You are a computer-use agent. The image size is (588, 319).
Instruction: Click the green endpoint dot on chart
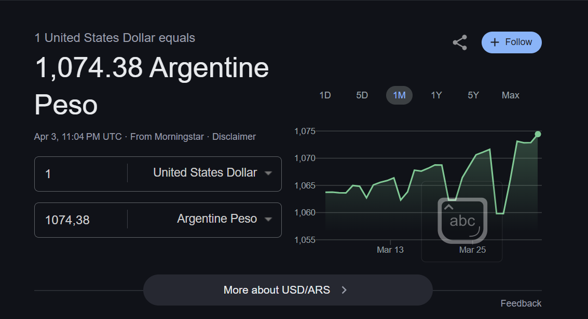tap(538, 134)
